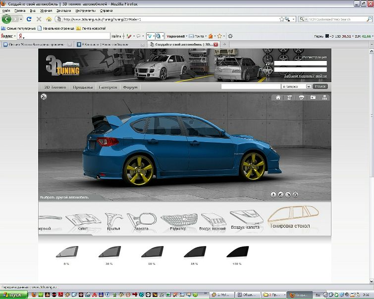Click the fourth round control below the car

tap(296, 195)
